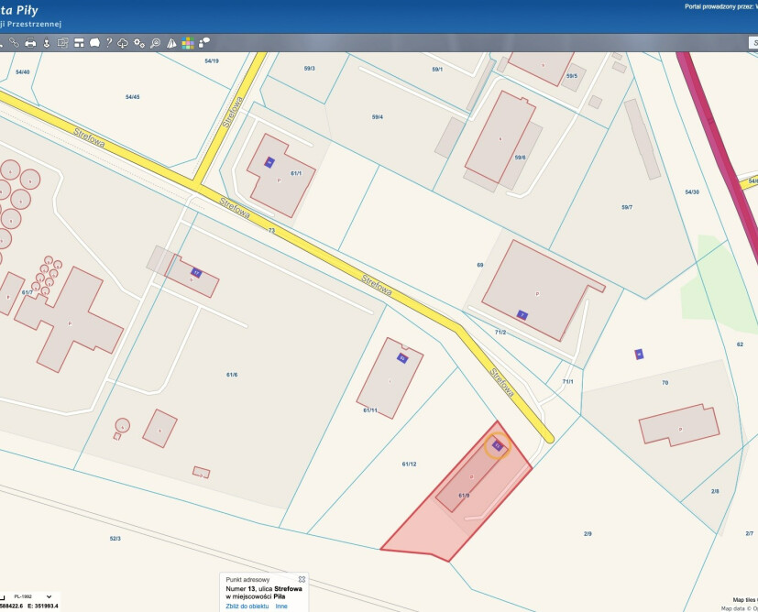This screenshot has height=612, width=758.
Task: Click the printer icon to print map
Action: (x=30, y=43)
